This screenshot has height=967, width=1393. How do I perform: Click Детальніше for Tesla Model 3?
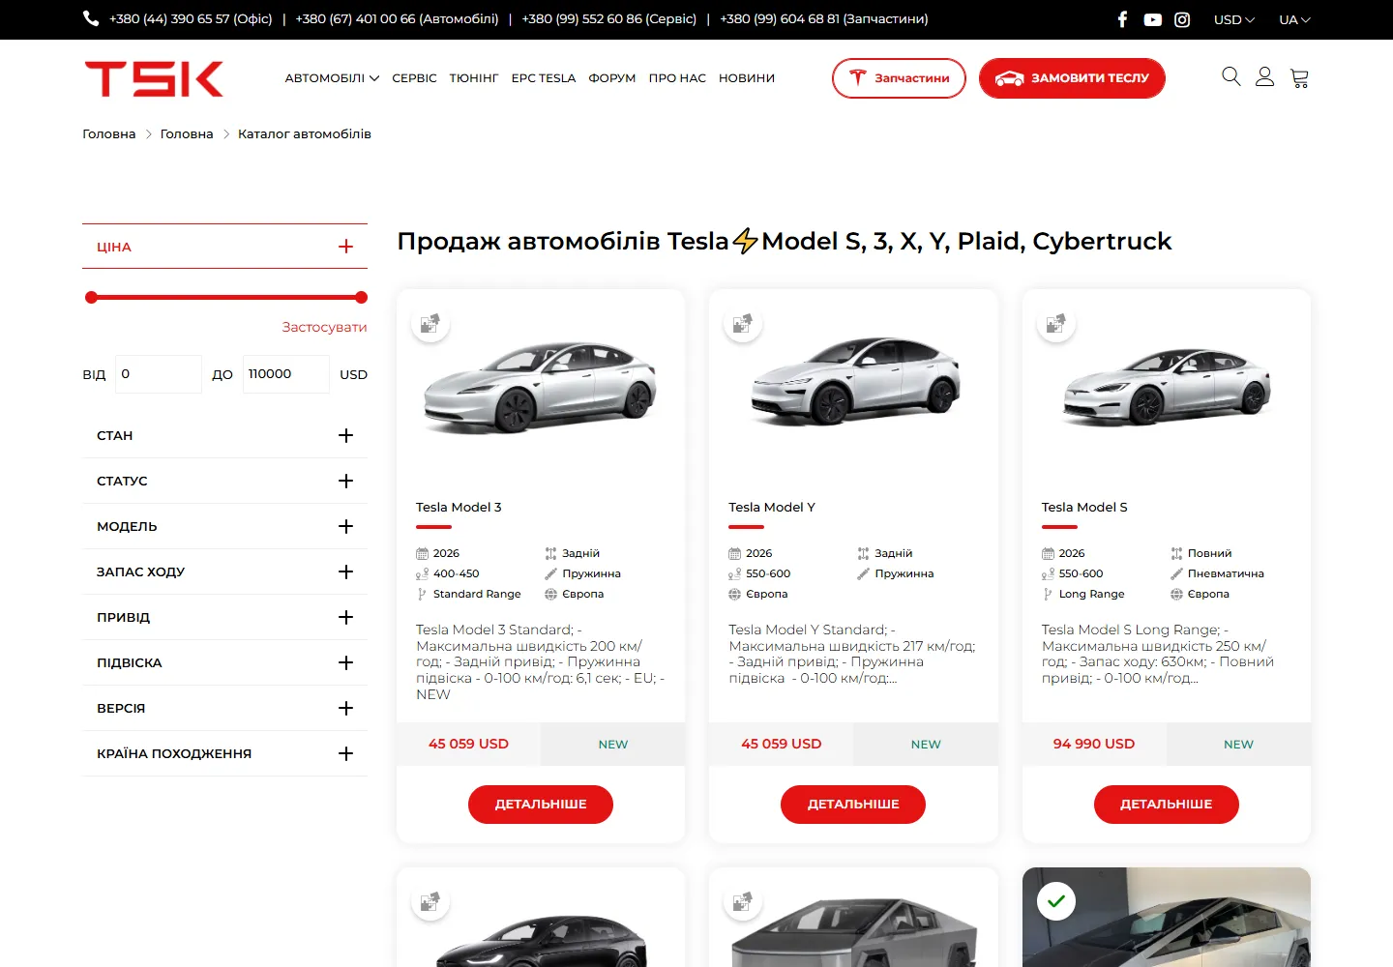pos(541,805)
